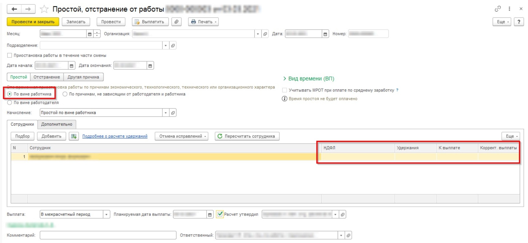The height and width of the screenshot is (243, 528).
Task: Expand the Выплата dropdown list
Action: click(106, 215)
